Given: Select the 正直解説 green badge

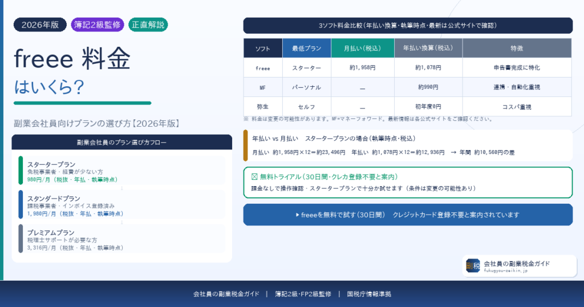Looking at the screenshot, I should (x=148, y=25).
